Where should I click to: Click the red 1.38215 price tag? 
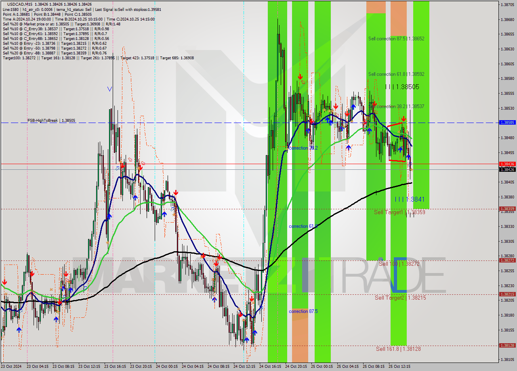pos(507,294)
